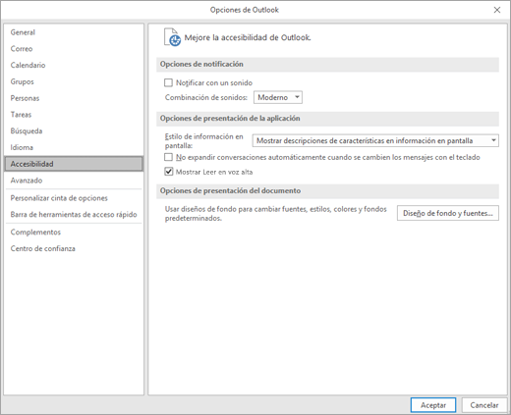Expand the Estilo de información en pantalla dropdown
This screenshot has width=511, height=415.
(x=375, y=140)
